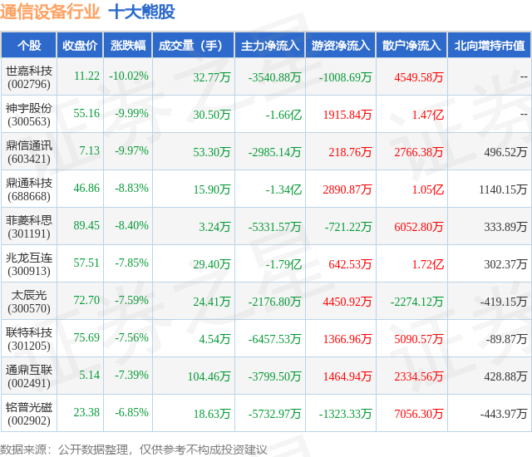Select stock 鼎信通讯 (603421)
Screen dimensions: 532x457
coord(29,152)
